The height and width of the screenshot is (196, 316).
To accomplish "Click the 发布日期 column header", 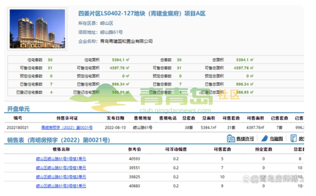I will click(116, 118).
